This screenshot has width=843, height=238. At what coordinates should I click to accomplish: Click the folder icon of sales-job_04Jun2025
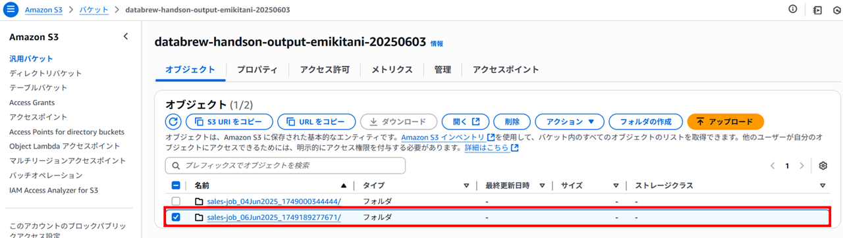[x=199, y=201]
